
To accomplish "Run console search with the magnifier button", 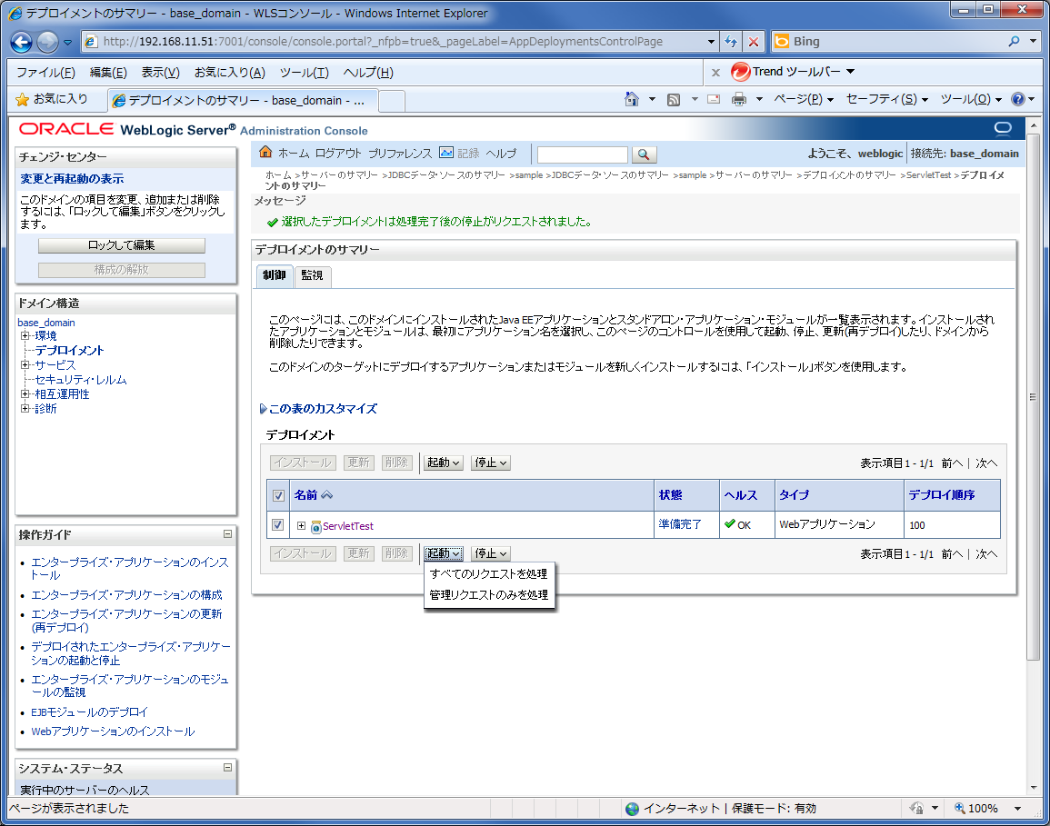I will pos(644,154).
